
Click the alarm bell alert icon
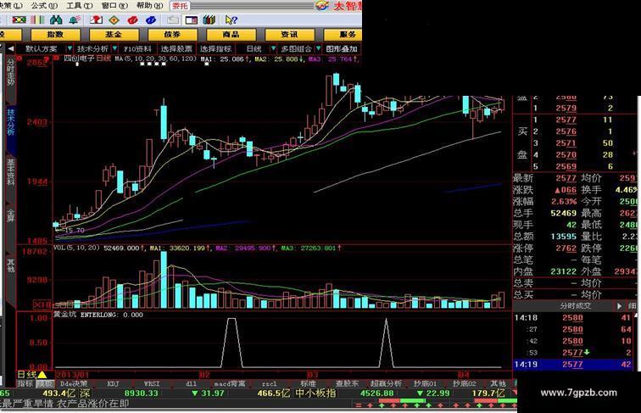75,20
